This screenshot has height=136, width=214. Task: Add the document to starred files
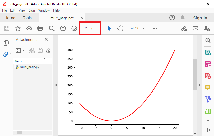18,28
